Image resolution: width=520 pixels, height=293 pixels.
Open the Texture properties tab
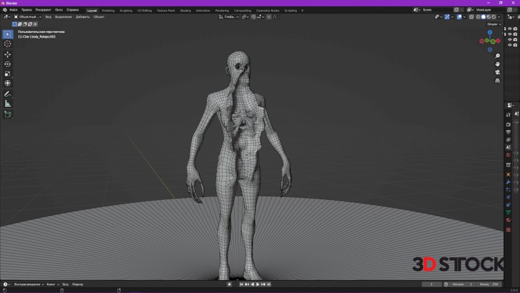pyautogui.click(x=508, y=230)
